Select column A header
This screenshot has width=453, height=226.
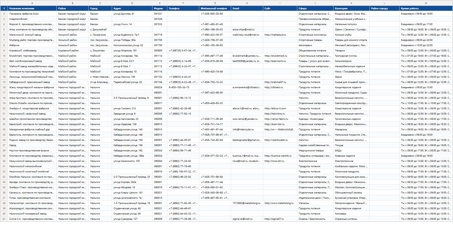coord(32,3)
